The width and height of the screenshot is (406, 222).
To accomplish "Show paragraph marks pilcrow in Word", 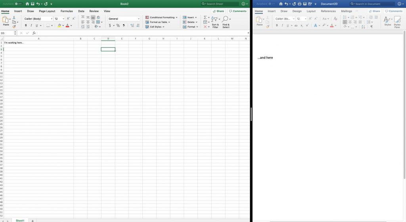I will pyautogui.click(x=372, y=27).
